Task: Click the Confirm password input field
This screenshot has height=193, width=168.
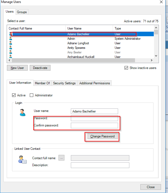Action: (x=94, y=125)
